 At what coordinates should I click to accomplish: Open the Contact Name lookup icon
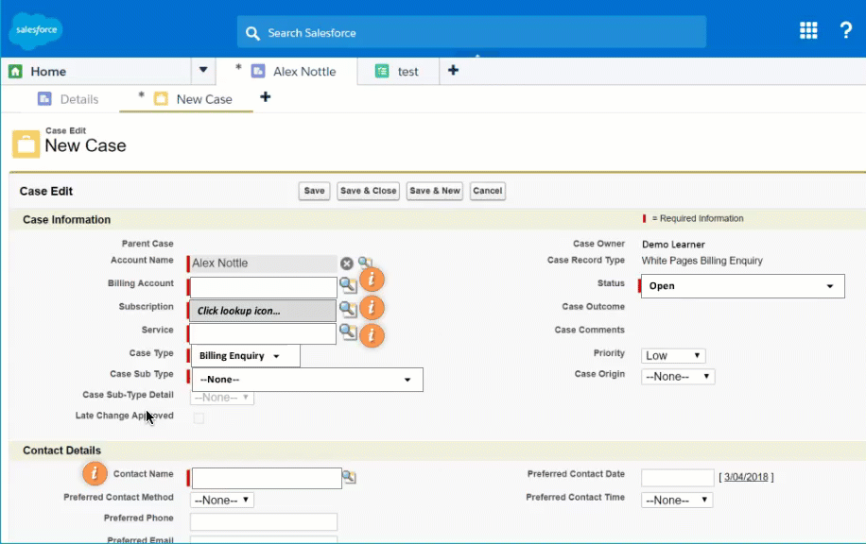[349, 477]
